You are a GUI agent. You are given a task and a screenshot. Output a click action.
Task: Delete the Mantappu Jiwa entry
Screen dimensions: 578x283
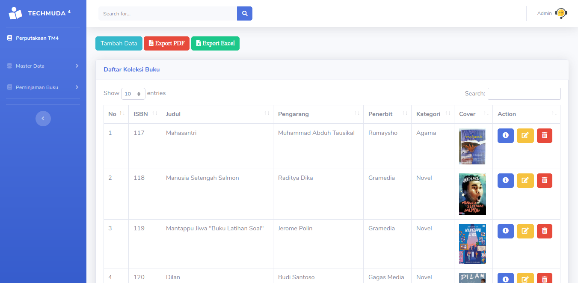tap(545, 231)
